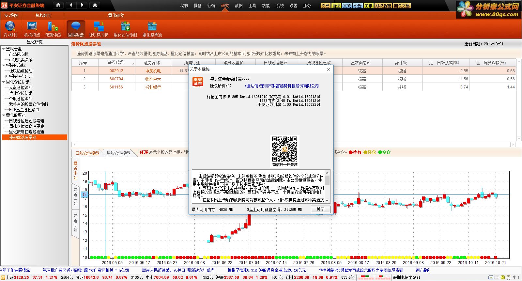Click the 002013 中航机电 row code
522x281 pixels.
click(116, 71)
